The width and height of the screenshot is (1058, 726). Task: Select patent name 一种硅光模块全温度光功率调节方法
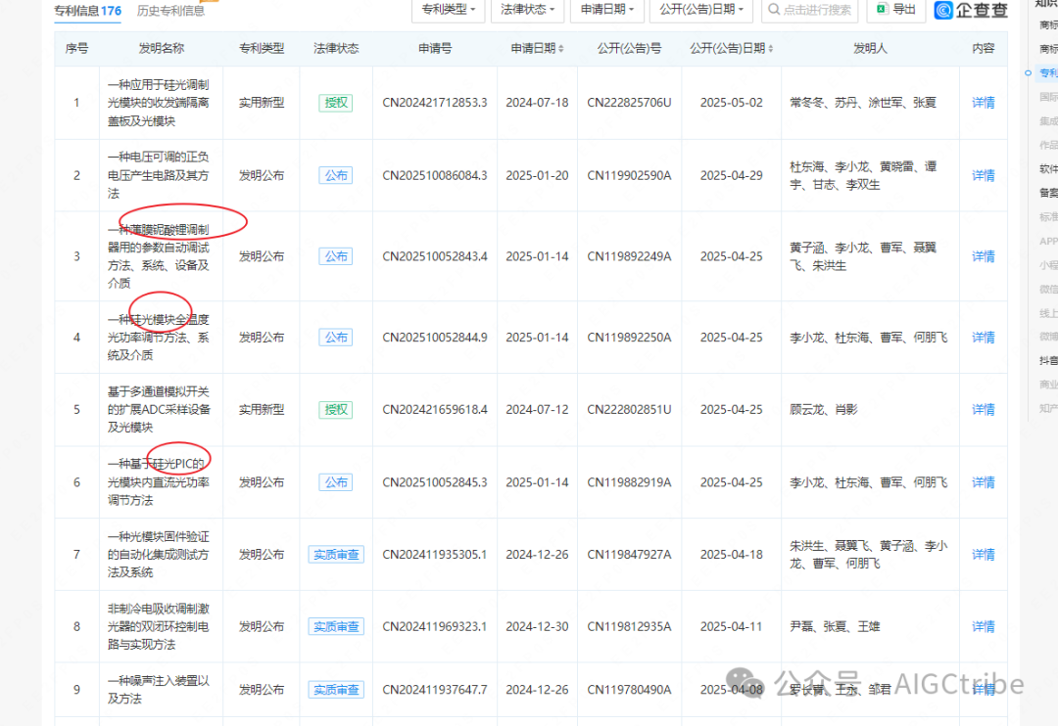(159, 337)
